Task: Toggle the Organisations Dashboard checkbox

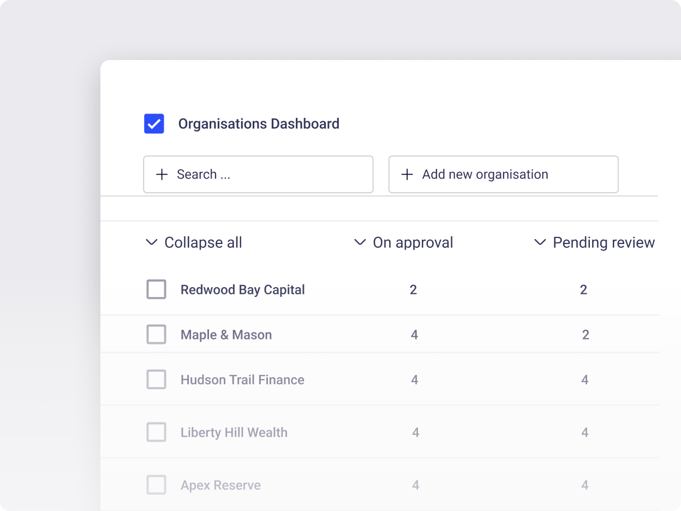Action: [154, 123]
